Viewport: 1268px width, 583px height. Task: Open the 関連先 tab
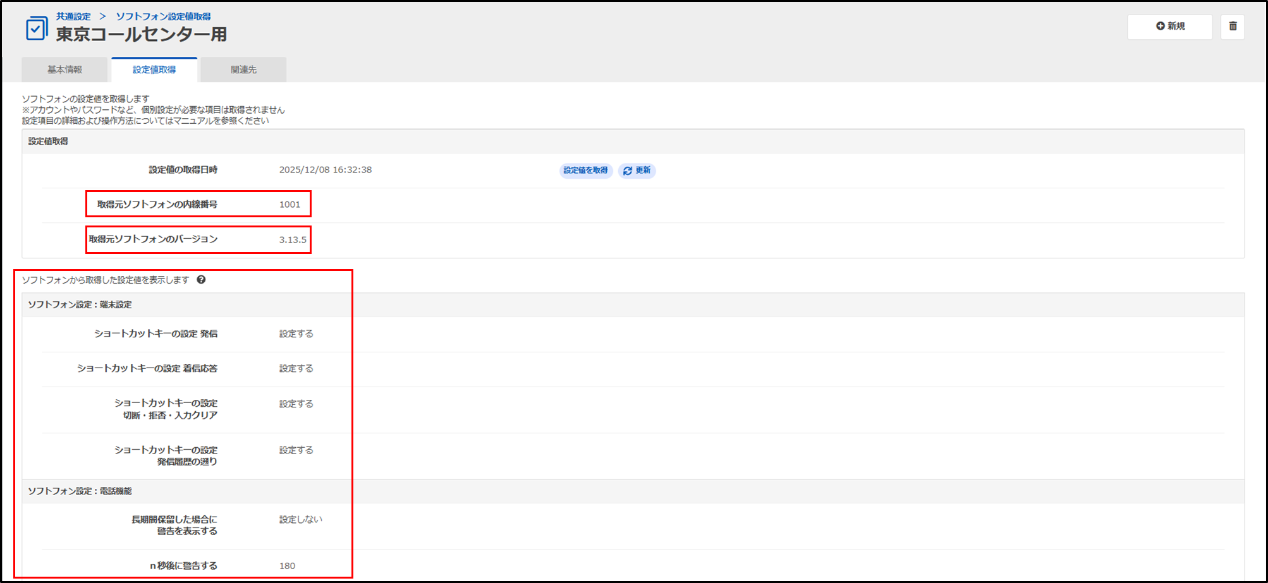tap(243, 69)
